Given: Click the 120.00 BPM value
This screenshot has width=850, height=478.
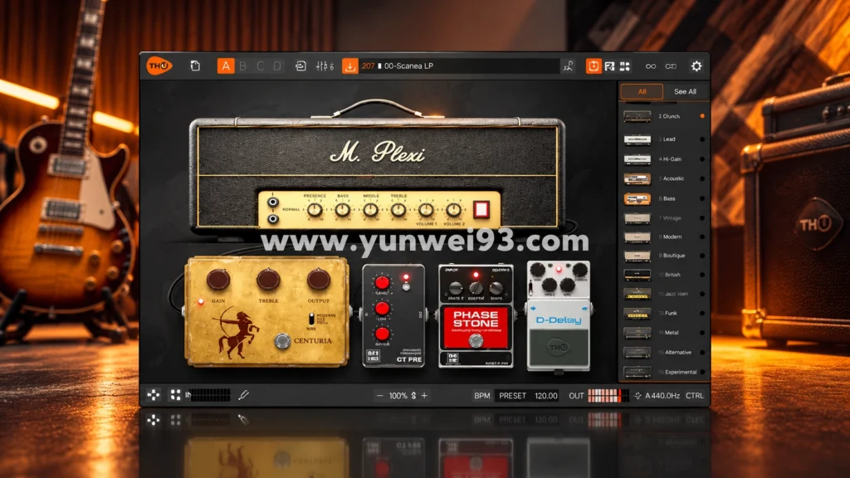Looking at the screenshot, I should (546, 396).
